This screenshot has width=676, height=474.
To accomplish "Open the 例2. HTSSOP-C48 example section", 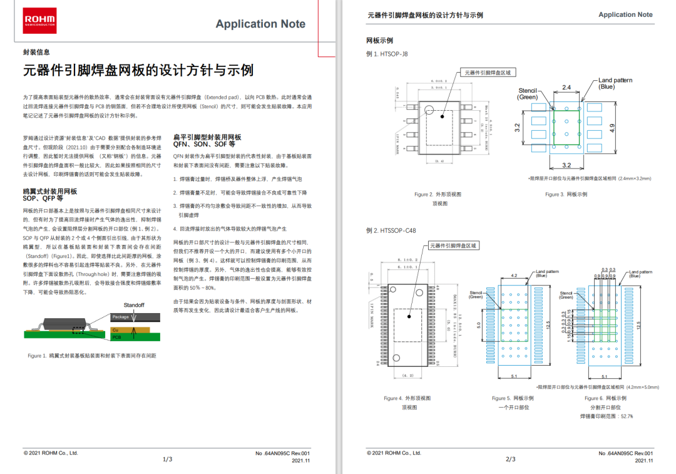I will point(393,230).
